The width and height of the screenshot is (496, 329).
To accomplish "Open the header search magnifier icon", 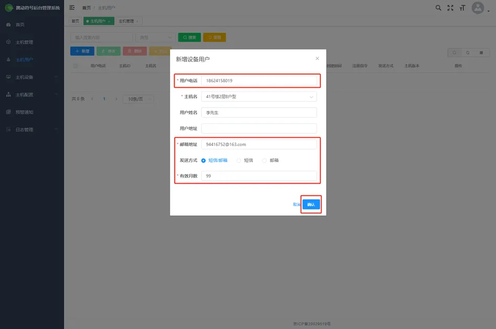I will [x=438, y=8].
